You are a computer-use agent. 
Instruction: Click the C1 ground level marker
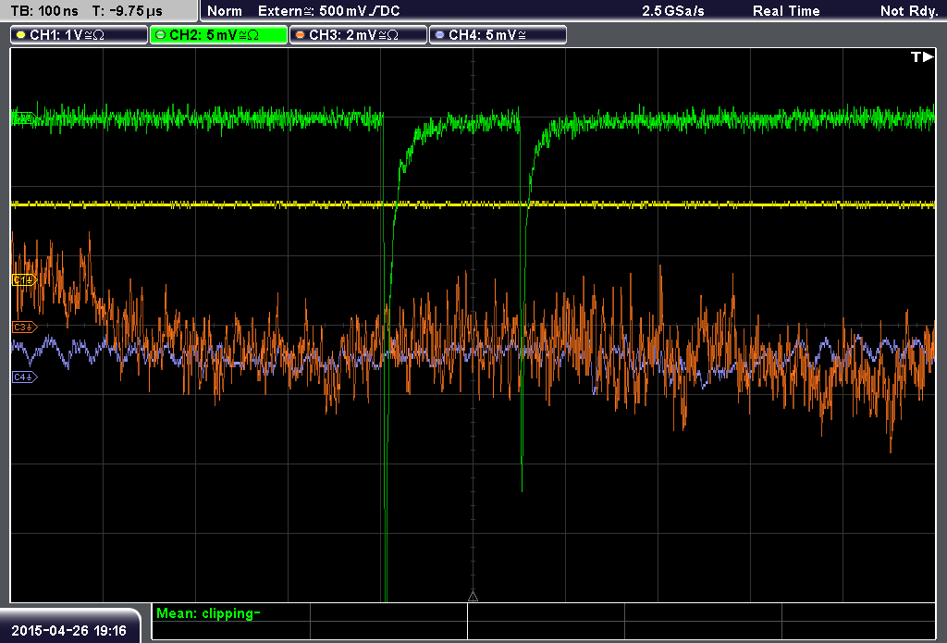25,279
